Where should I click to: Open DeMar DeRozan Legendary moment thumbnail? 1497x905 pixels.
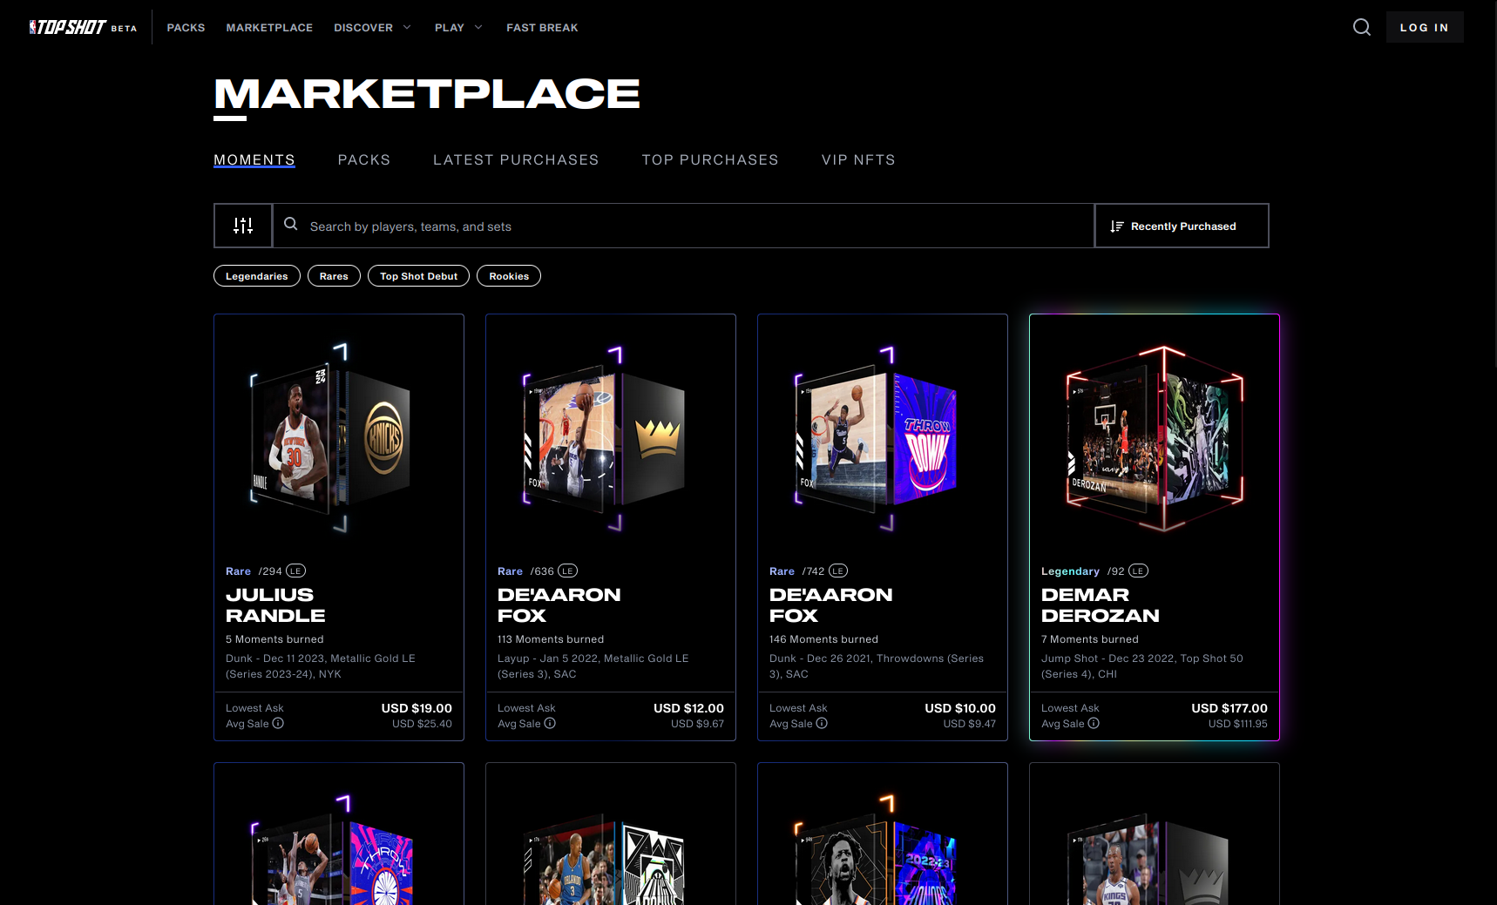1155,437
